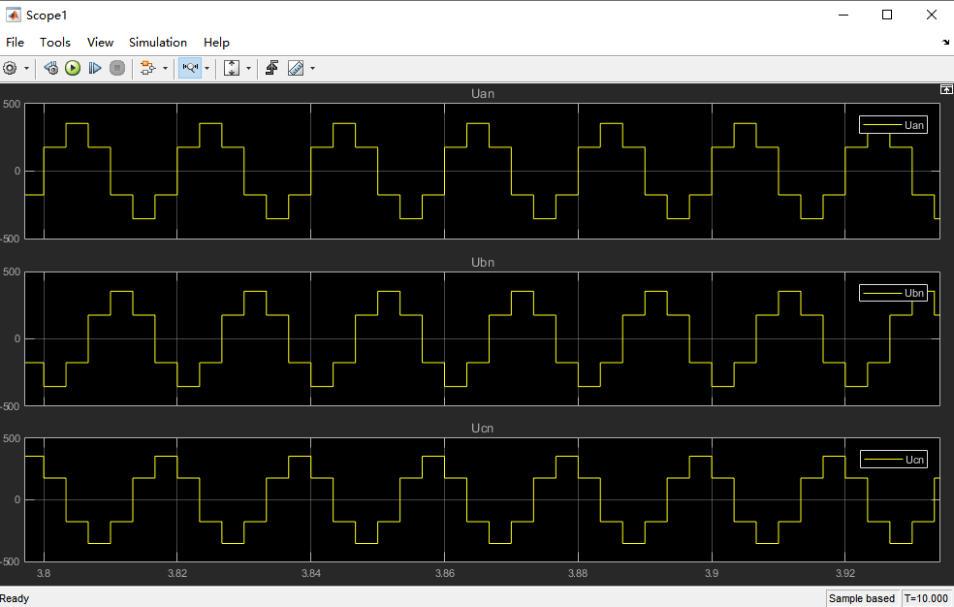Image resolution: width=954 pixels, height=607 pixels.
Task: Open scope Configuration Properties gear icon
Action: tap(11, 68)
